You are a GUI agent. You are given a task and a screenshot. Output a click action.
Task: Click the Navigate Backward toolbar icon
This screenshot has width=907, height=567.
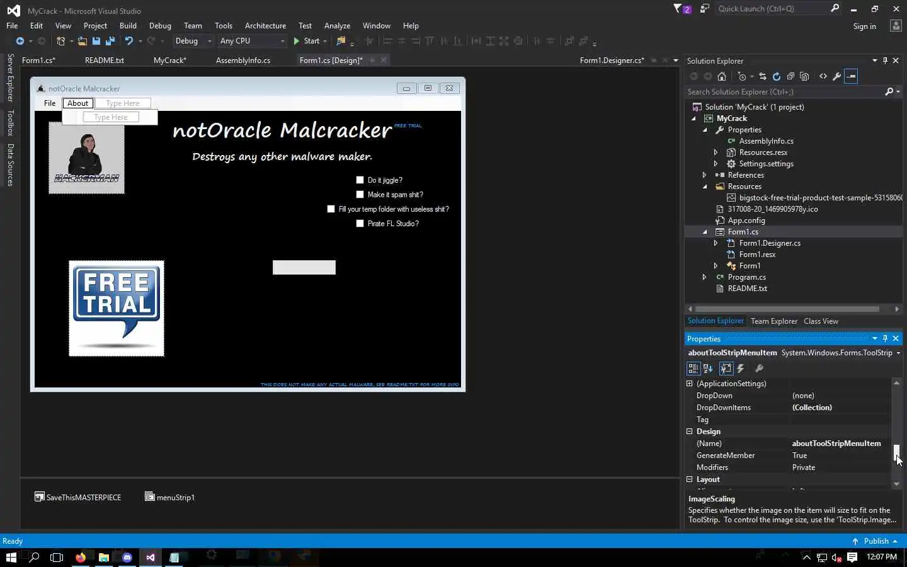pyautogui.click(x=20, y=41)
